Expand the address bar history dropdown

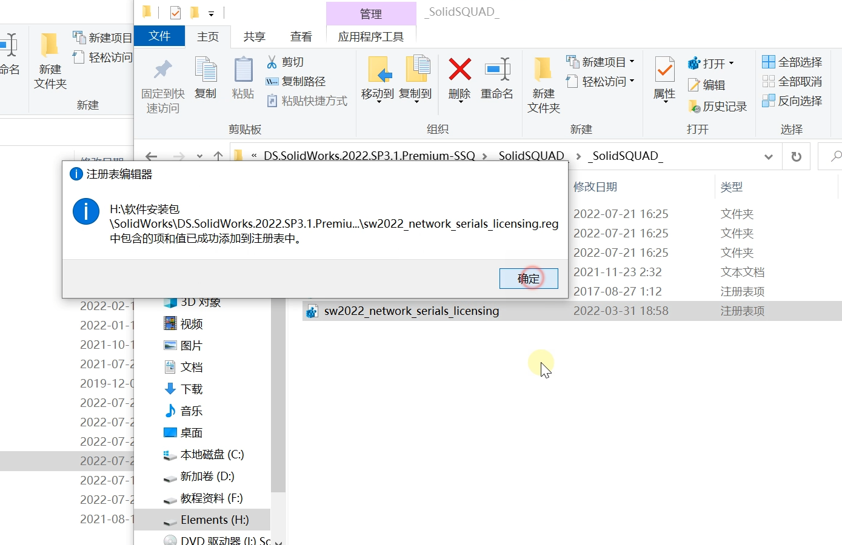click(x=769, y=157)
